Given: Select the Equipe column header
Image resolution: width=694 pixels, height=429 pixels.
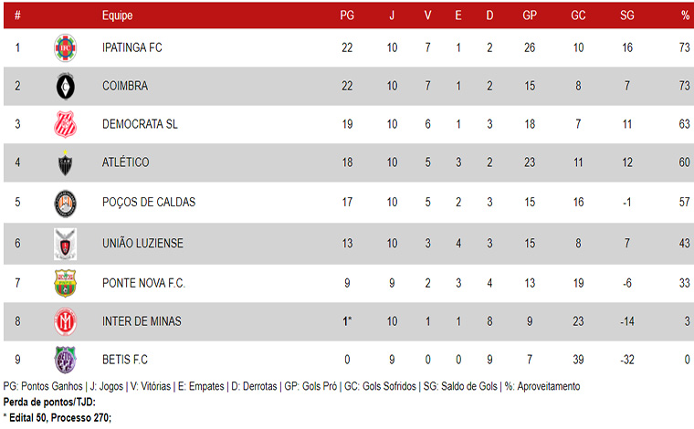Looking at the screenshot, I should 117,16.
